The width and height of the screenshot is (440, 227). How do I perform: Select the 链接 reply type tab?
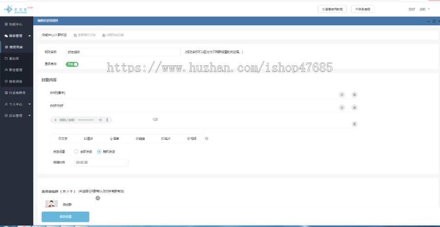coord(140,139)
